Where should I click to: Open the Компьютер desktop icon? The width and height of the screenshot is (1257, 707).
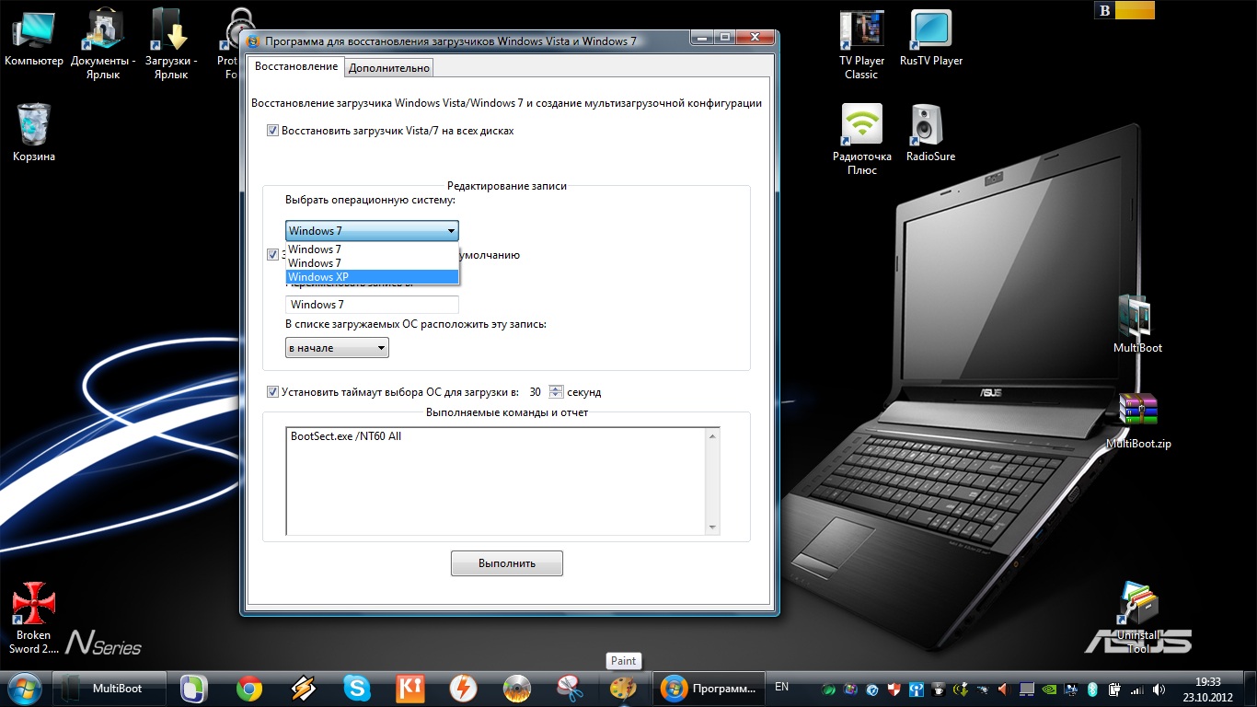point(34,39)
